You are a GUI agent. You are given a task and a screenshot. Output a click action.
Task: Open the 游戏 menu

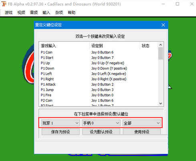[x=9, y=12]
